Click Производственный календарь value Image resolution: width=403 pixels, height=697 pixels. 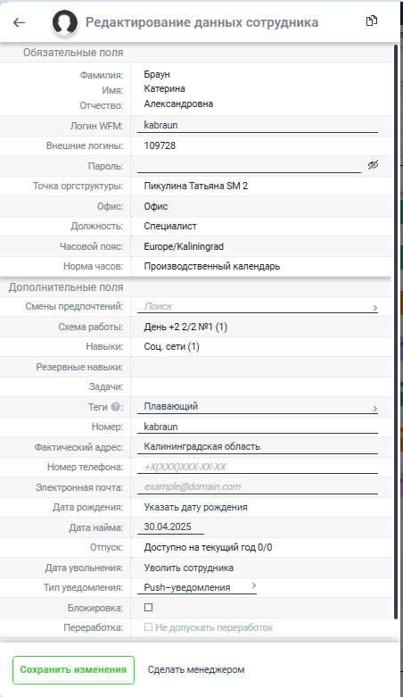[212, 266]
